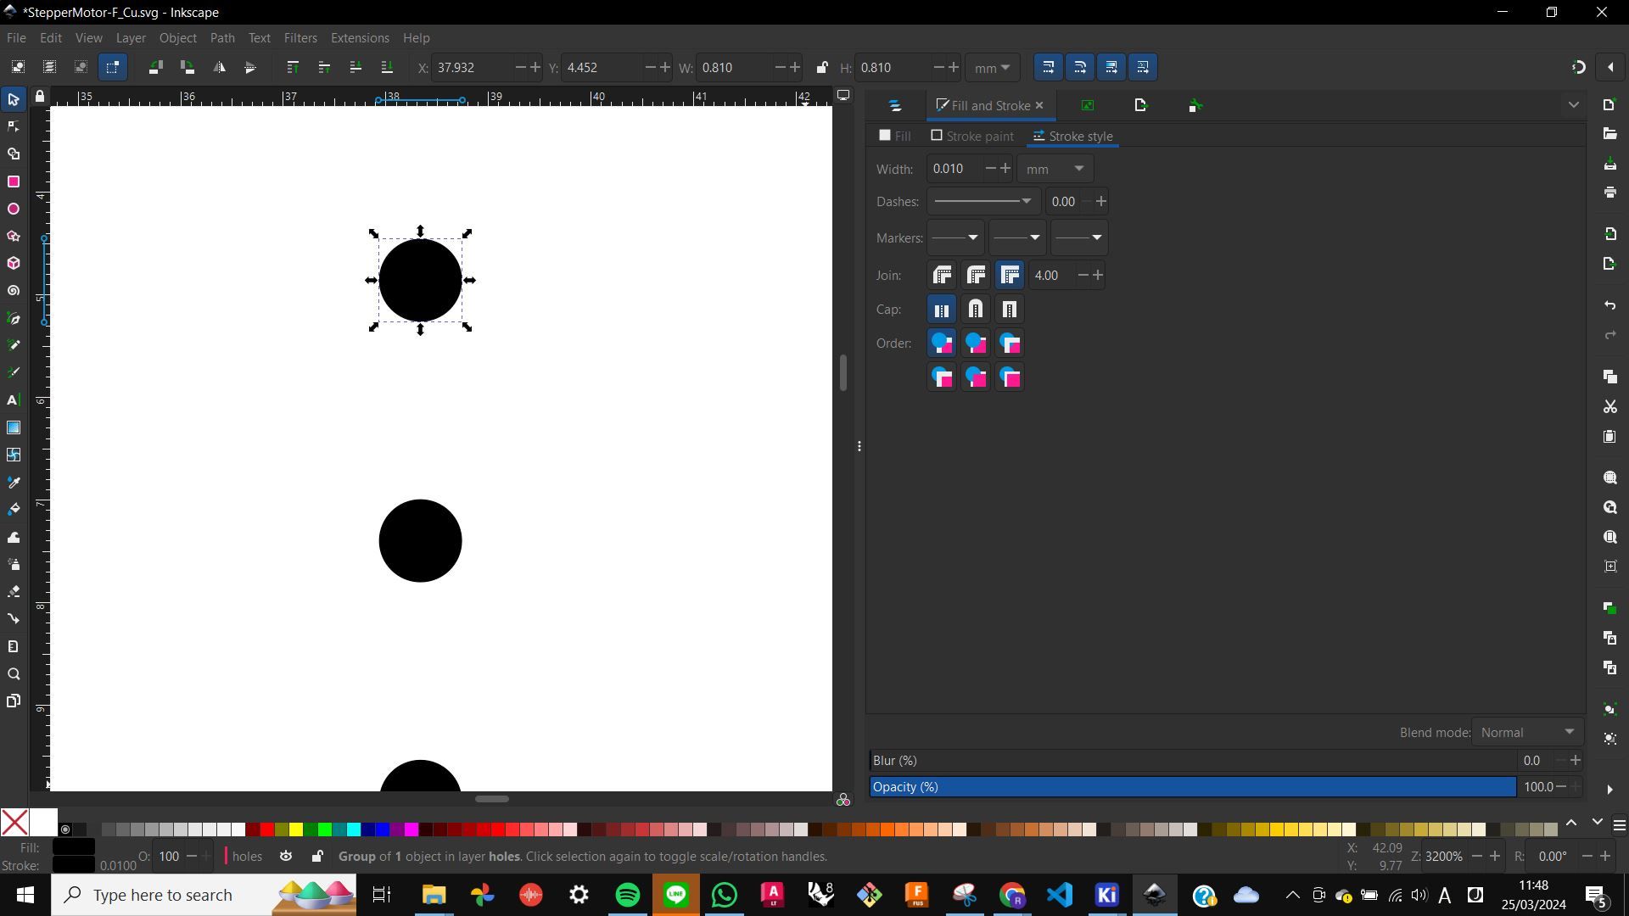Open the Object menu
Viewport: 1629px width, 916px height.
click(177, 38)
